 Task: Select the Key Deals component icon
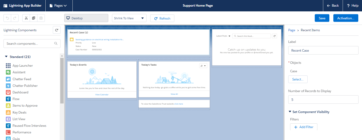click(8, 112)
